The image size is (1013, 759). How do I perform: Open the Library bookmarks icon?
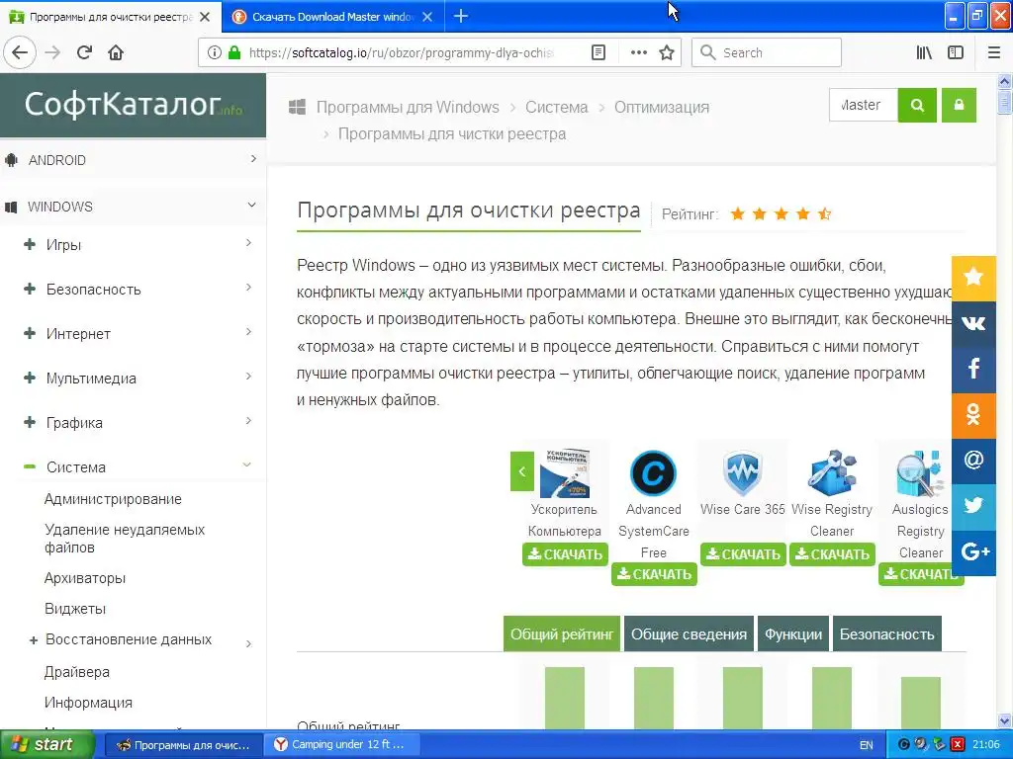[x=924, y=52]
